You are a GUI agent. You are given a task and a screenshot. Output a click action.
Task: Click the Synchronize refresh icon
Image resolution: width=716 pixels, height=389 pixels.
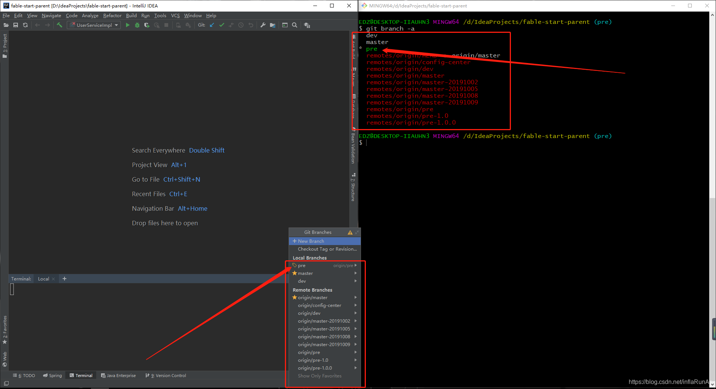[x=25, y=25]
